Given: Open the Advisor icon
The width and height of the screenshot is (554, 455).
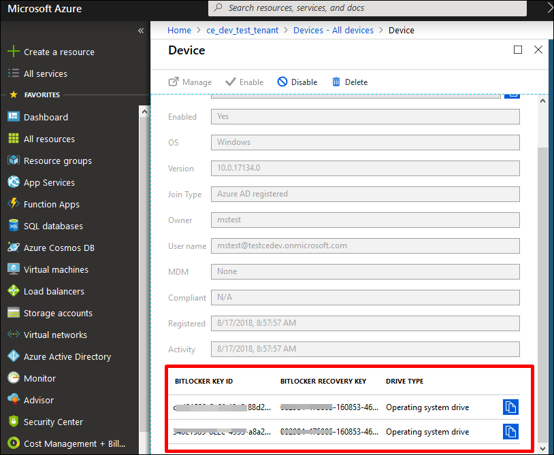Looking at the screenshot, I should coord(14,400).
